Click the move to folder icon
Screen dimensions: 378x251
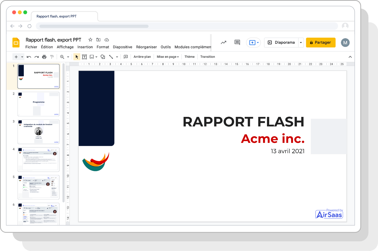[x=98, y=40]
